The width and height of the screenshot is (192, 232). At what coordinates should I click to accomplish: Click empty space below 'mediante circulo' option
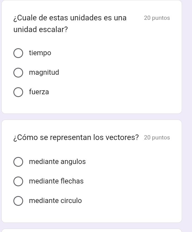[x=91, y=215]
